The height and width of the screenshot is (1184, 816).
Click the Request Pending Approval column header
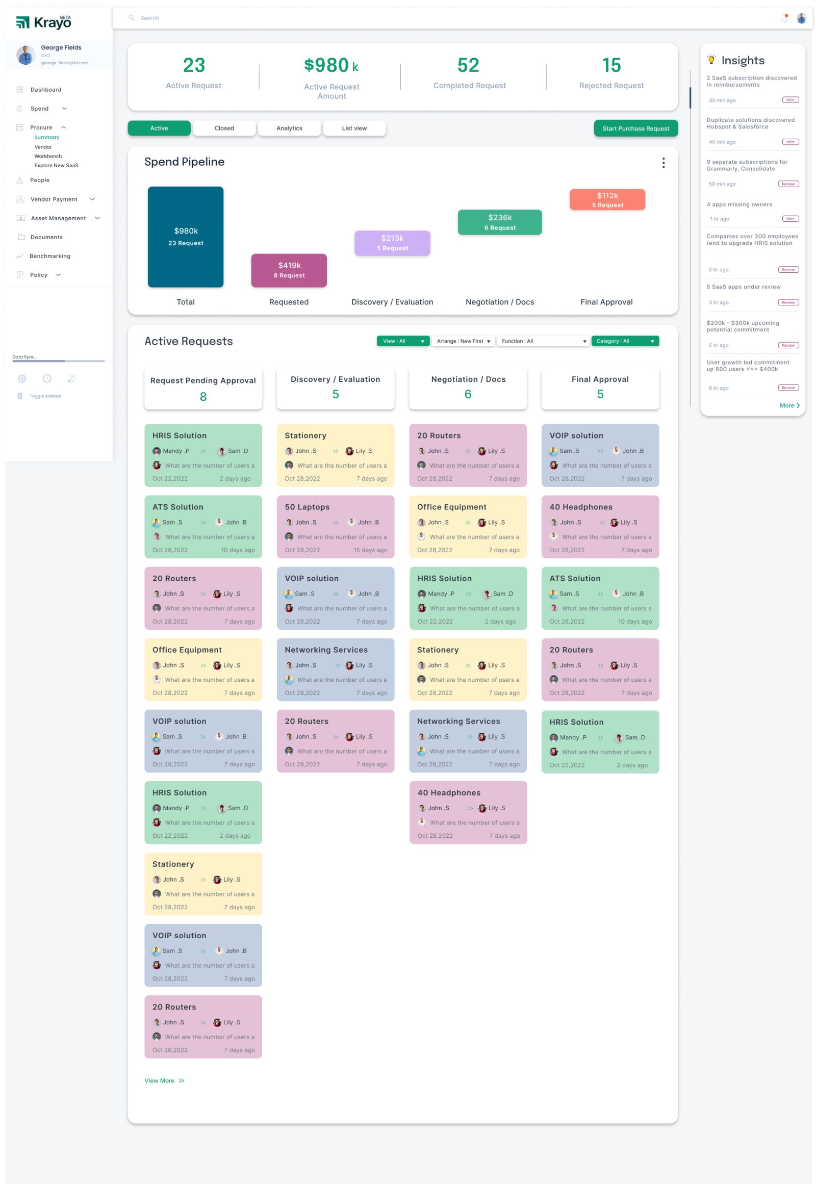click(x=203, y=389)
